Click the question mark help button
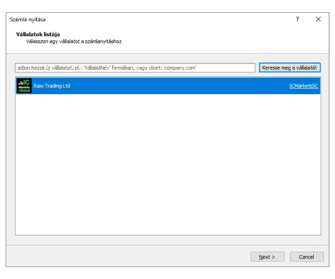 click(297, 19)
